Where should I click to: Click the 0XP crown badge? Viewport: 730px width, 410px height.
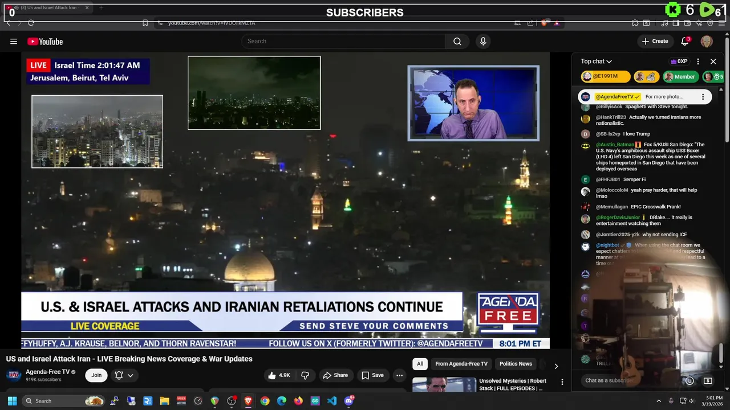tap(679, 61)
